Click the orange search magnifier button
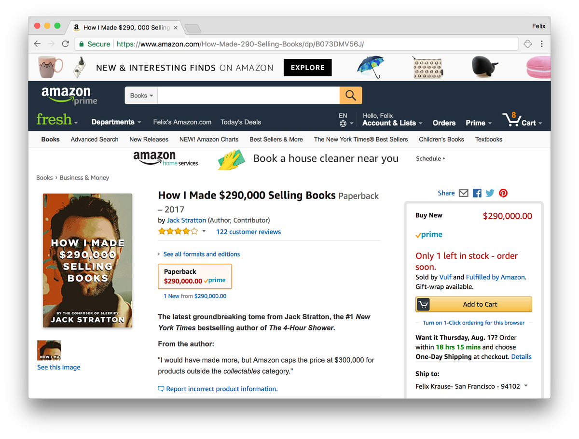Image resolution: width=579 pixels, height=439 pixels. click(351, 96)
